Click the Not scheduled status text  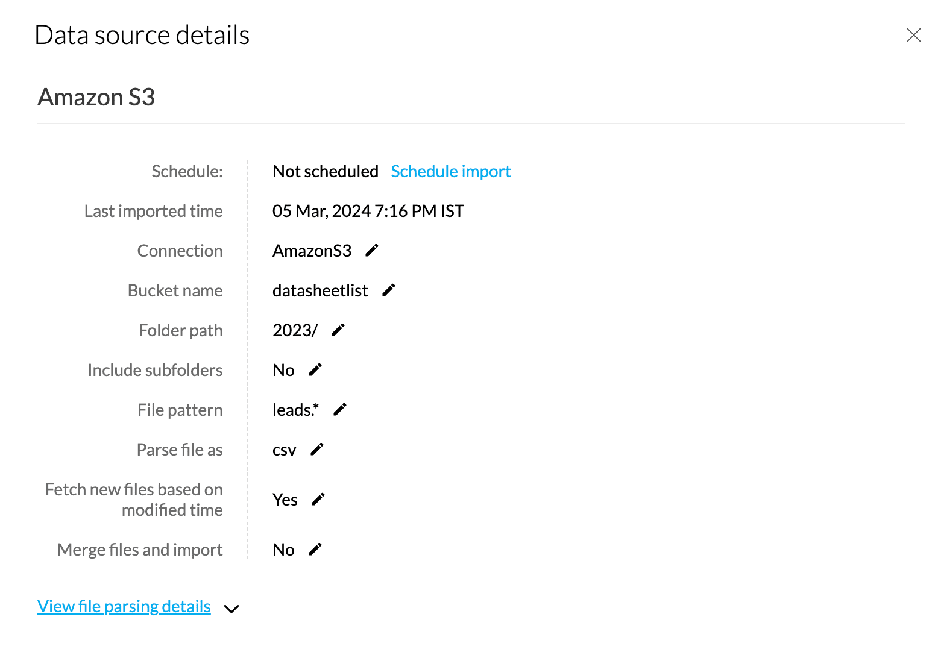tap(326, 171)
